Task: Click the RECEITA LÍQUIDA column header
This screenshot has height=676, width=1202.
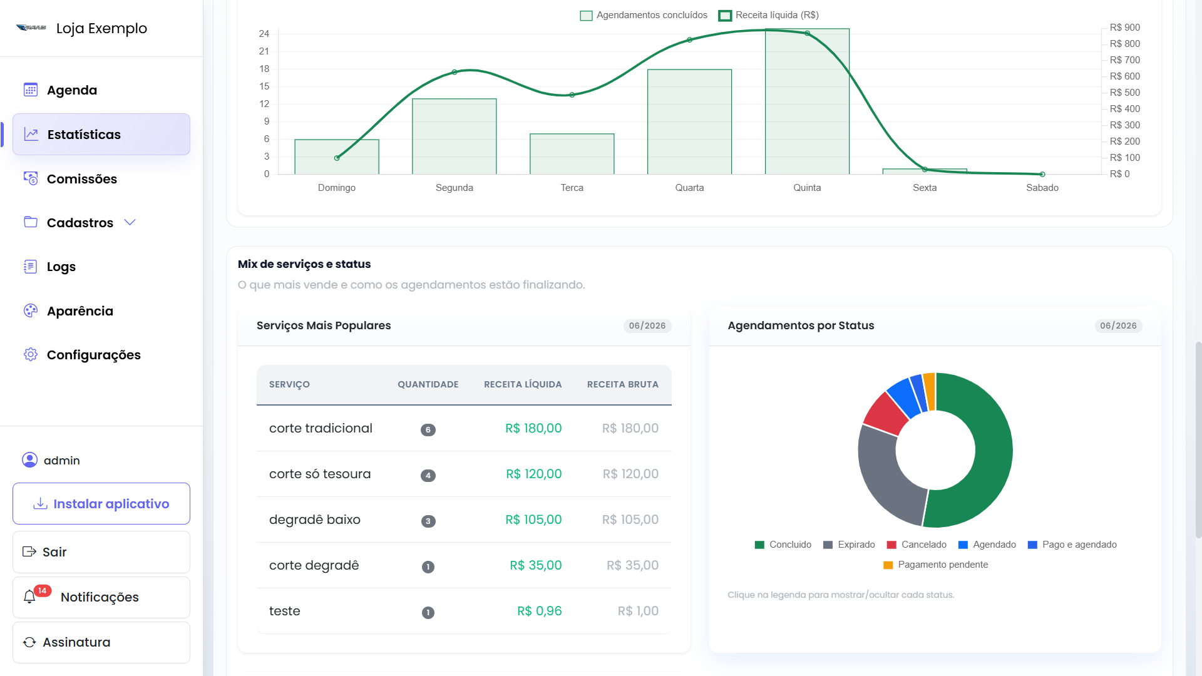Action: (x=523, y=384)
